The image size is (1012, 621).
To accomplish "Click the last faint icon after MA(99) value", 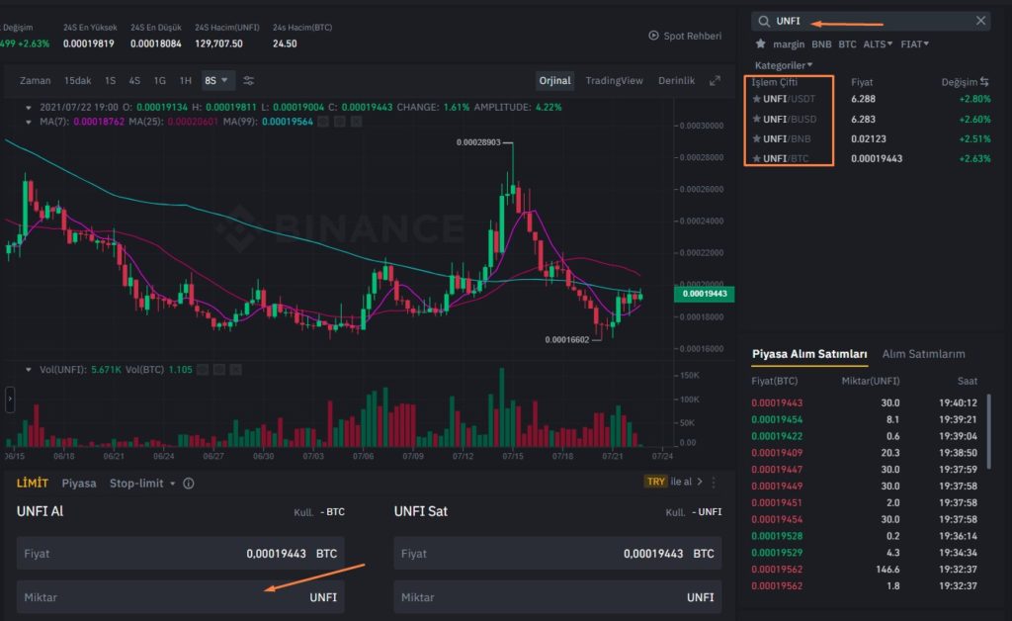I will tap(356, 122).
